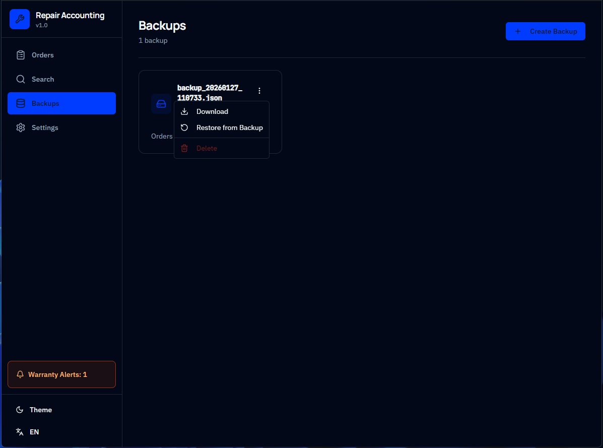Image resolution: width=603 pixels, height=448 pixels.
Task: Click the Backups page heading
Action: [x=162, y=26]
